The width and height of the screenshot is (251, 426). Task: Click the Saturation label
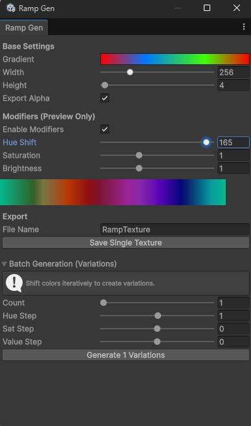click(x=21, y=155)
